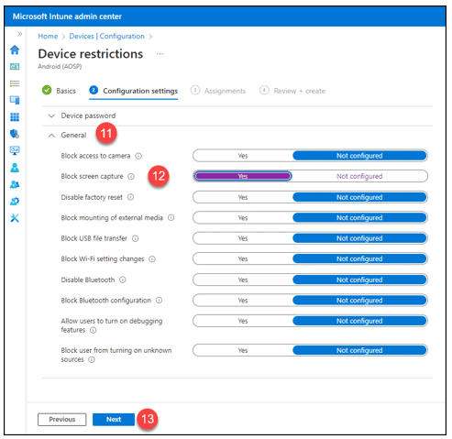452x439 pixels.
Task: Open the Home icon in the sidebar
Action: [x=15, y=49]
